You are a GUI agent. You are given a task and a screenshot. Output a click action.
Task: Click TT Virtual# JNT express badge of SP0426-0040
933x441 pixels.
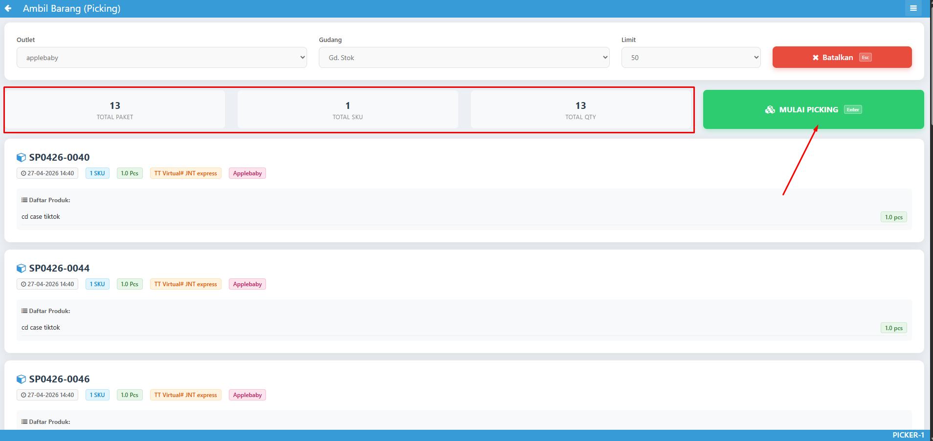coord(186,173)
